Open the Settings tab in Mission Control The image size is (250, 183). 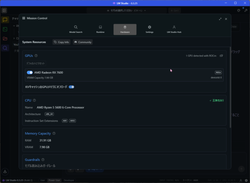click(x=149, y=29)
